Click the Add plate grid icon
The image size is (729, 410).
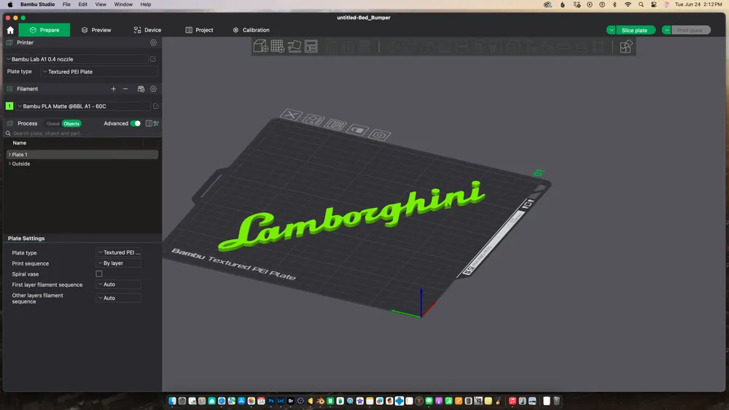(x=278, y=46)
